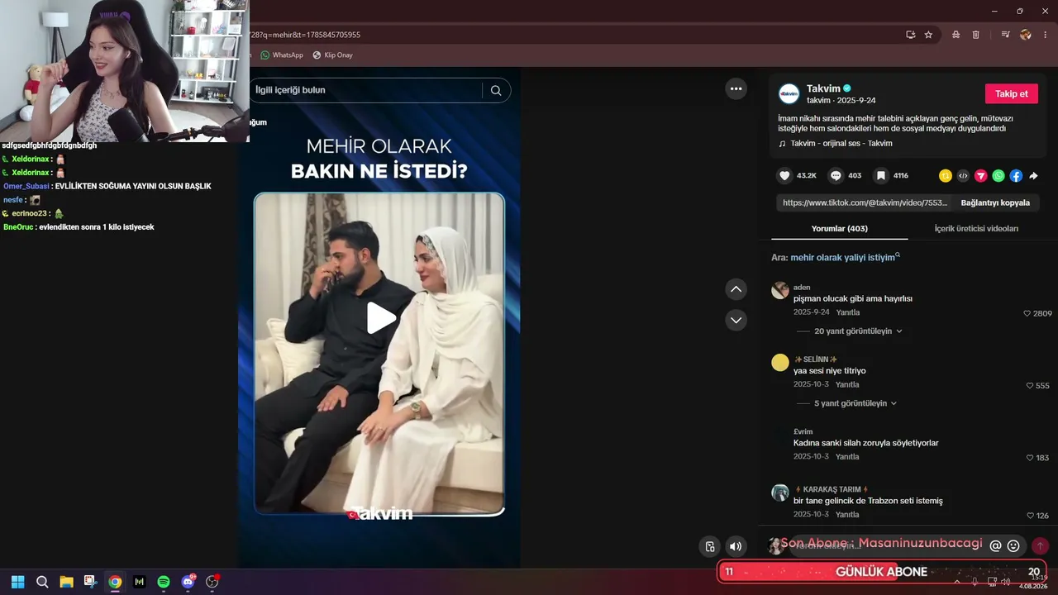This screenshot has width=1058, height=595.
Task: Reply to Evrim's comment
Action: point(847,457)
